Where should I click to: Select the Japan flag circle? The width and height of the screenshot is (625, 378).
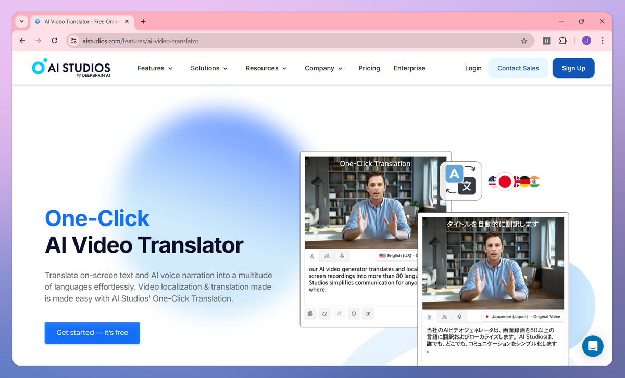[x=505, y=181]
